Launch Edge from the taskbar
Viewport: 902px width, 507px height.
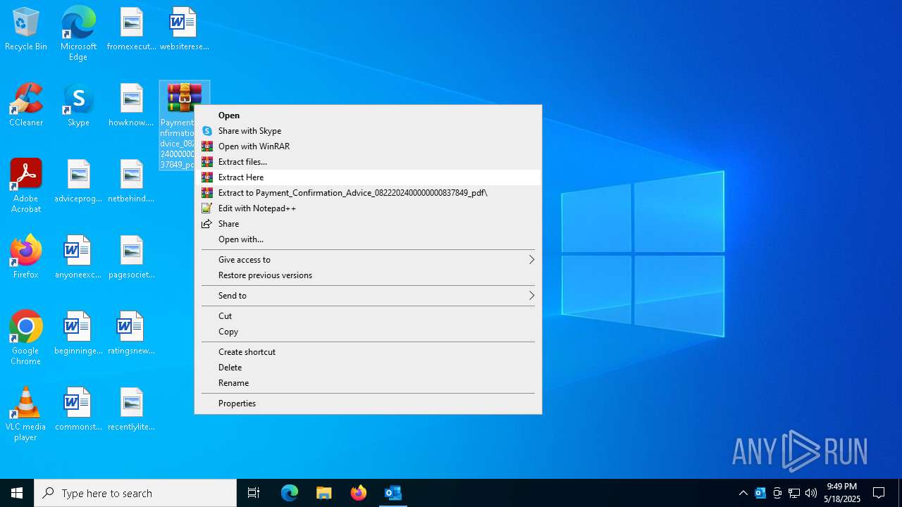(x=290, y=493)
